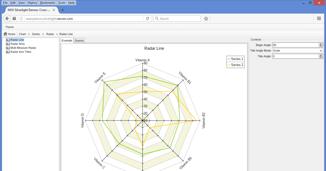Switch to the Source tab
This screenshot has height=171, width=326.
click(79, 40)
